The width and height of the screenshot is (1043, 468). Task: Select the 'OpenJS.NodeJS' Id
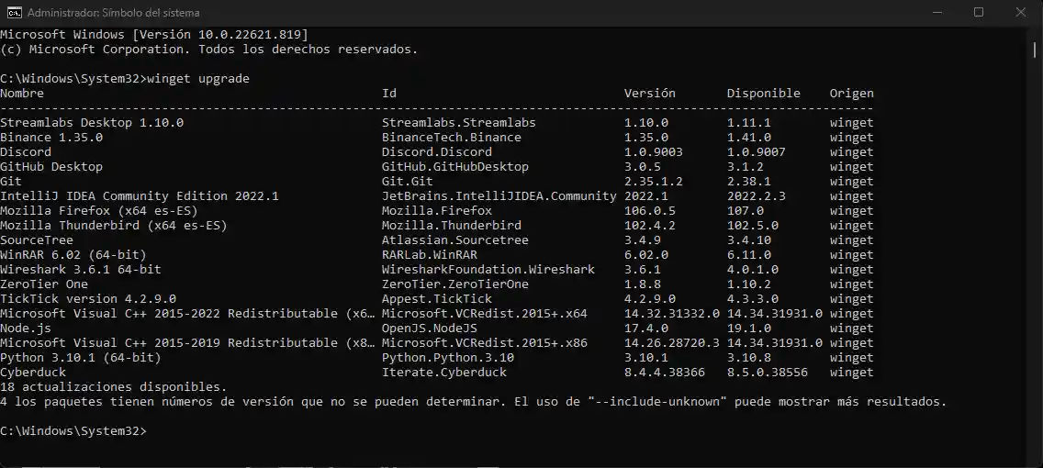tap(430, 328)
